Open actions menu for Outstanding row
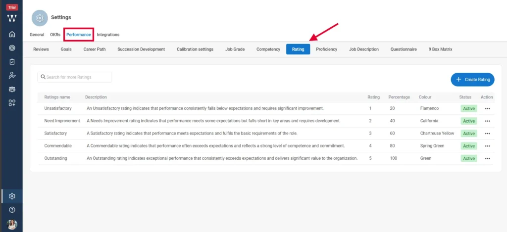507x232 pixels. pyautogui.click(x=488, y=159)
